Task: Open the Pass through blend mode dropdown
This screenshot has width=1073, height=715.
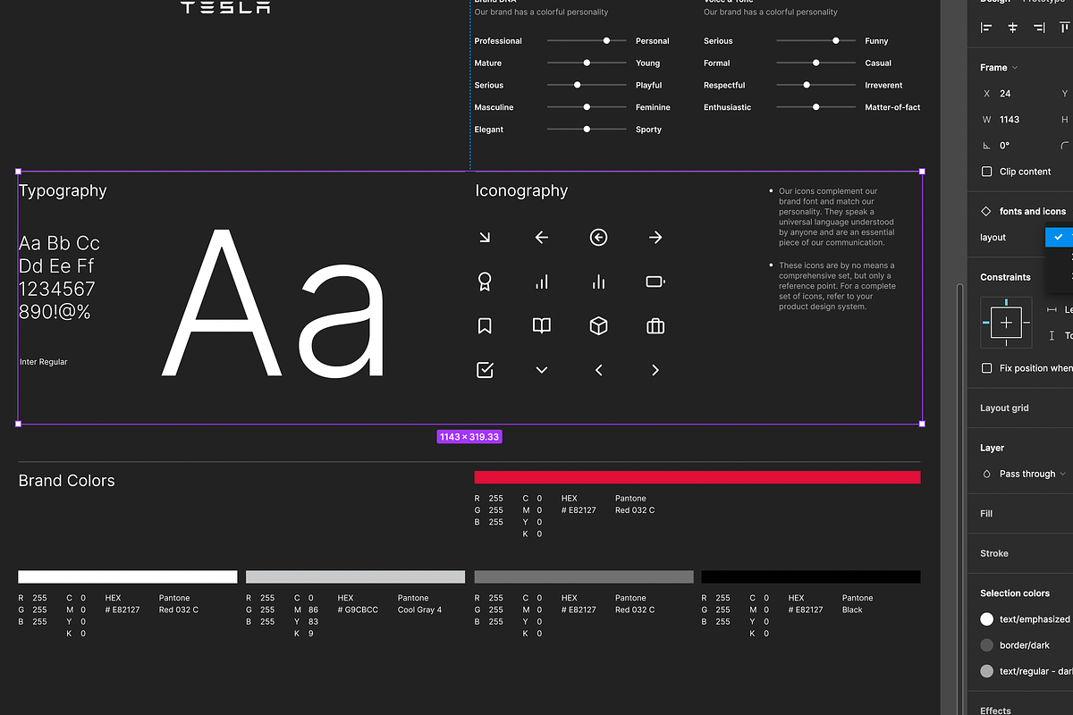Action: (1033, 474)
